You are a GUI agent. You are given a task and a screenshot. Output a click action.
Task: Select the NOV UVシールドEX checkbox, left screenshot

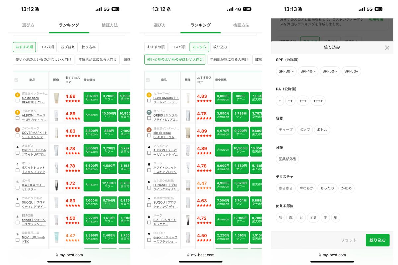pyautogui.click(x=18, y=240)
